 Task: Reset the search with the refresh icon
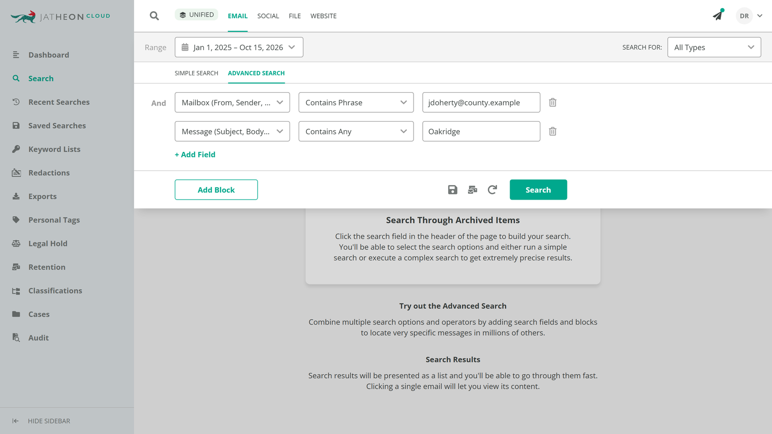click(492, 190)
